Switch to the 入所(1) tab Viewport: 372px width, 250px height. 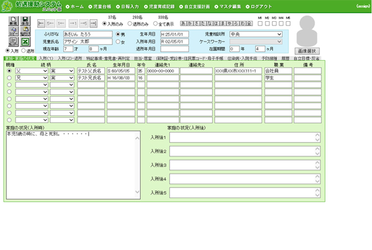(x=46, y=58)
